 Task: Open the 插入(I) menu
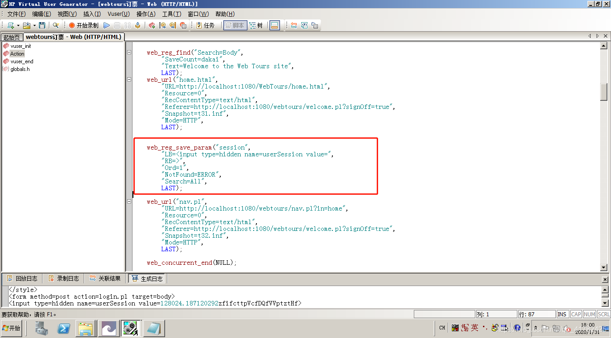tap(92, 14)
